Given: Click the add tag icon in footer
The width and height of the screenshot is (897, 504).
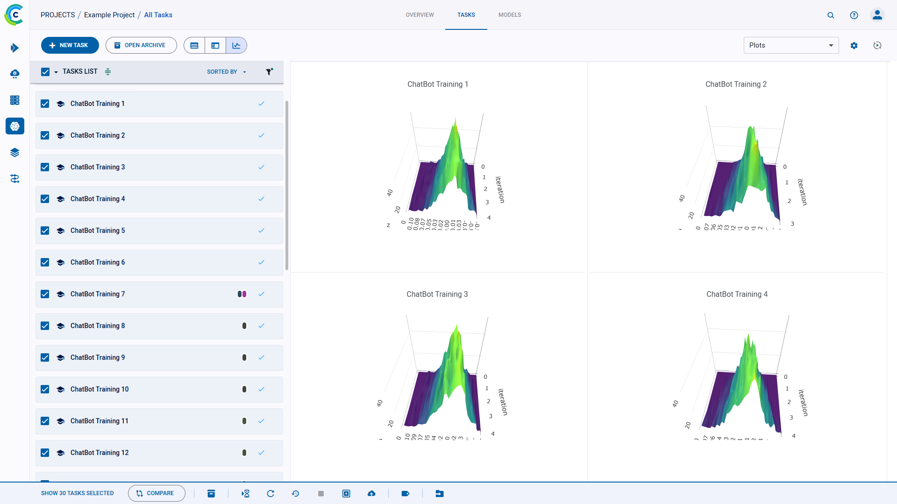Looking at the screenshot, I should pyautogui.click(x=405, y=493).
